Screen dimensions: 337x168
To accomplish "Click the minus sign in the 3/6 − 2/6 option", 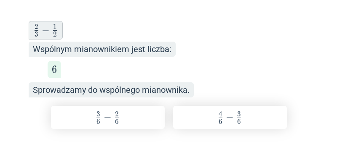I will point(107,118).
